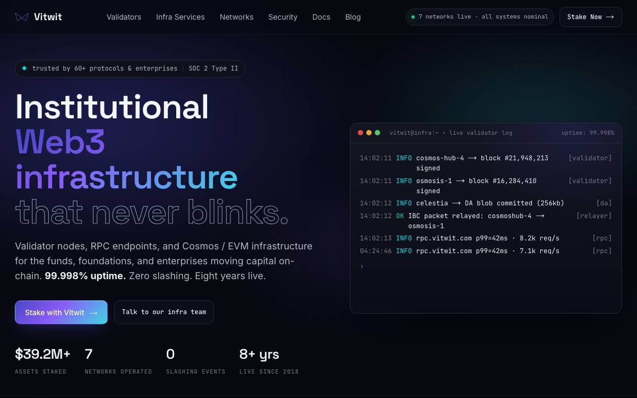This screenshot has height=398, width=637.
Task: Click the Vitwit logo icon
Action: [x=22, y=17]
